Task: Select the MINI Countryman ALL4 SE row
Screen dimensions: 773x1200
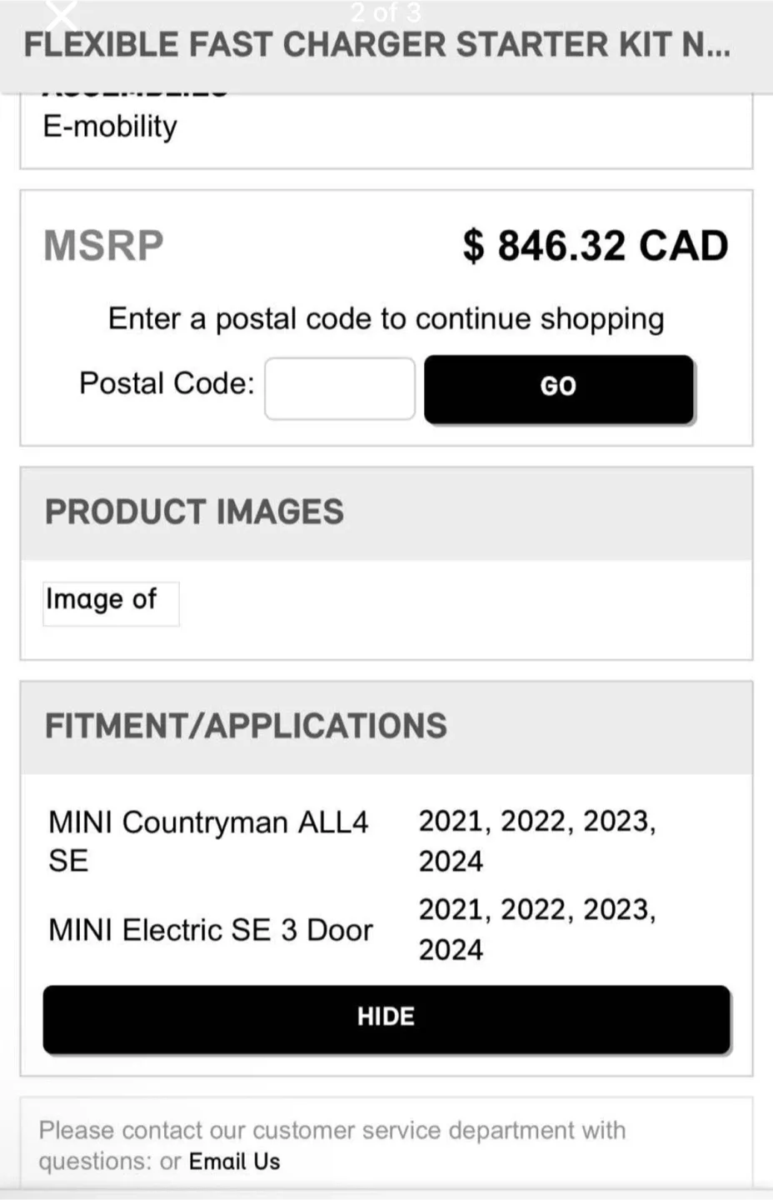Action: point(208,841)
